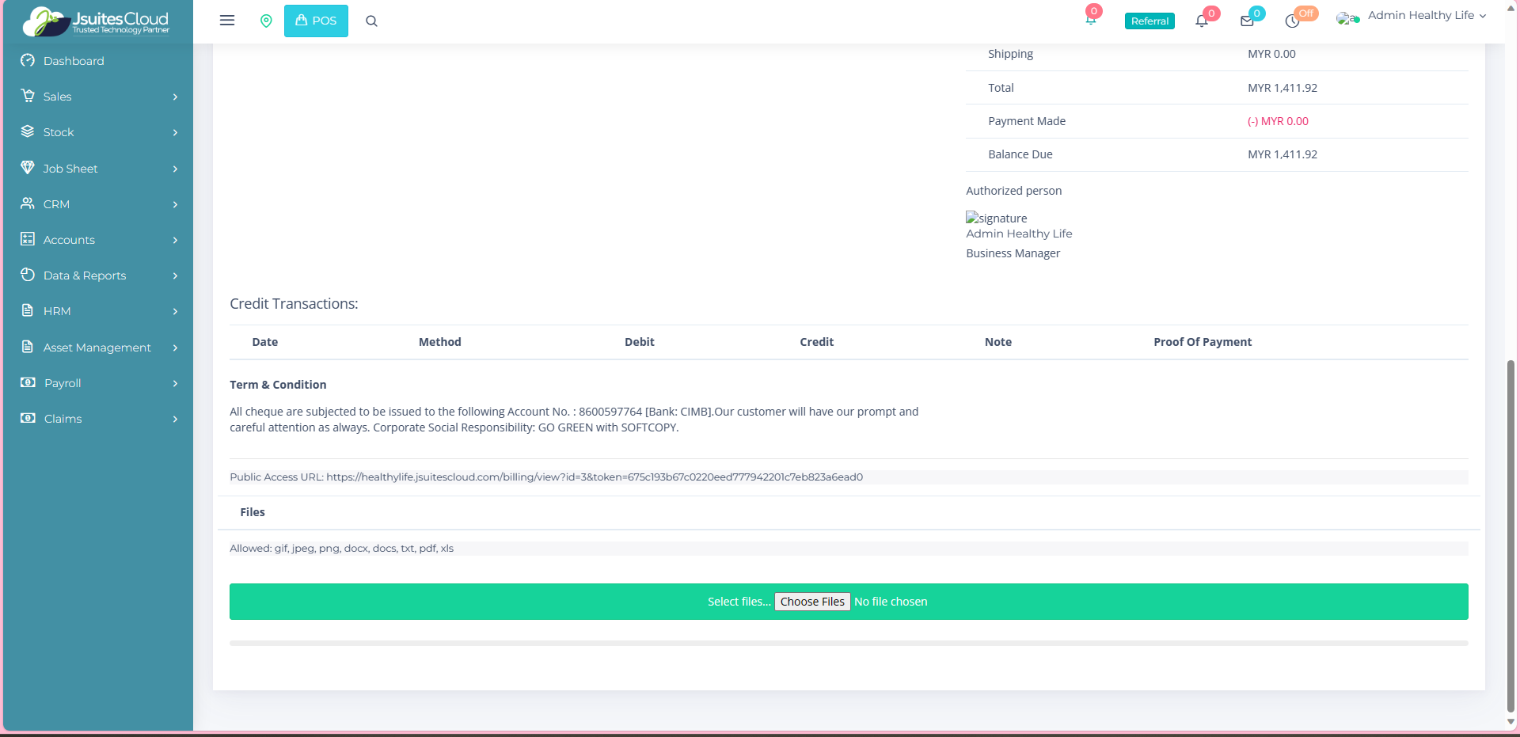Click the Referral badge
This screenshot has width=1520, height=737.
1149,21
